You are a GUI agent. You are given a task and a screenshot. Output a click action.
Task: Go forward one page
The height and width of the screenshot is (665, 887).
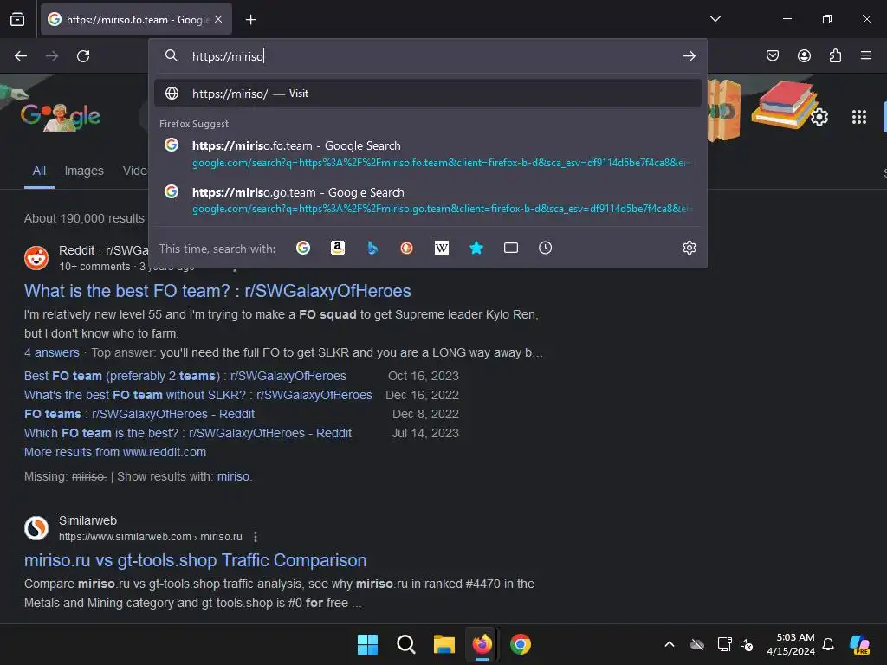(x=52, y=56)
